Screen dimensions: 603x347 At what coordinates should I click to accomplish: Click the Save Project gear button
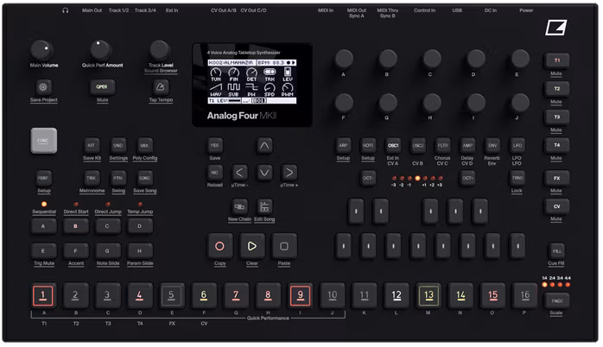(x=43, y=87)
